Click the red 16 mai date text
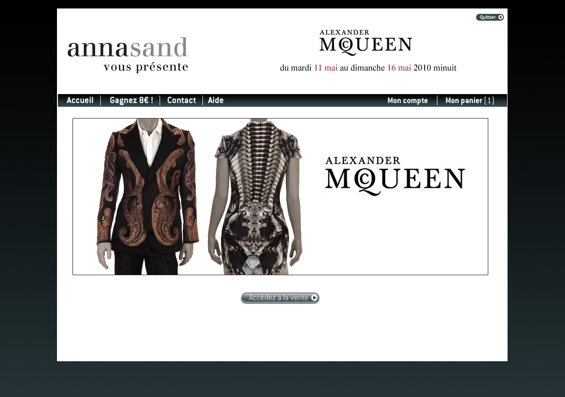The width and height of the screenshot is (565, 397). tap(399, 68)
